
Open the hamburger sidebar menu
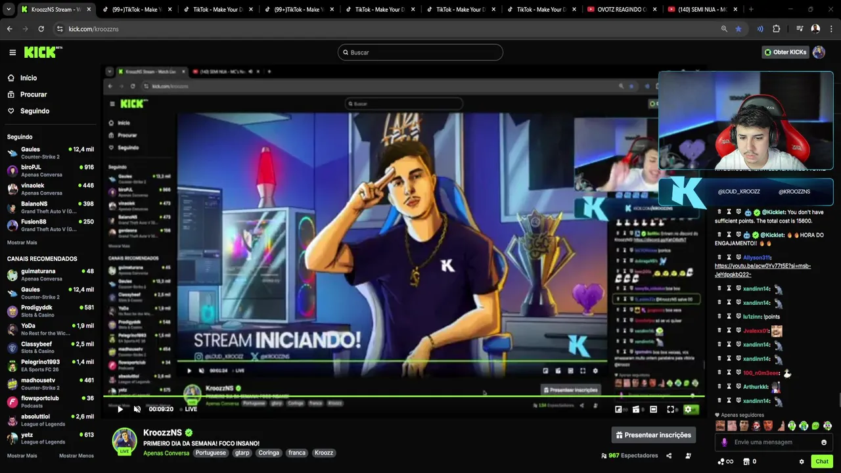point(12,53)
